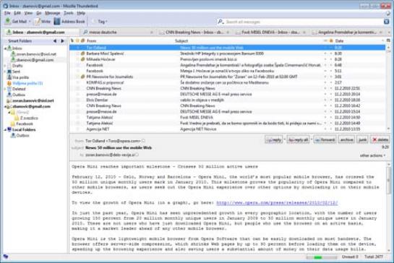Image resolution: width=394 pixels, height=263 pixels.
Task: Open message from Barbara Mlot Spalevic
Action: click(228, 53)
